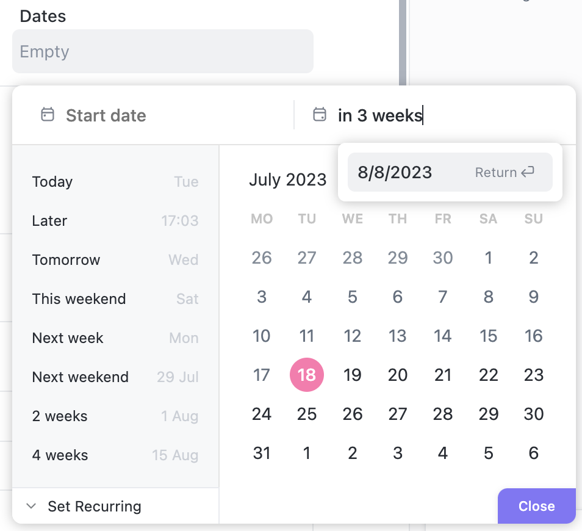
Task: Confirm the 8/8/2023 date suggestion
Action: coord(450,172)
